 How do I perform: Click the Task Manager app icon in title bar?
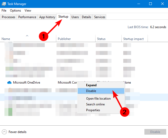click(x=4, y=4)
